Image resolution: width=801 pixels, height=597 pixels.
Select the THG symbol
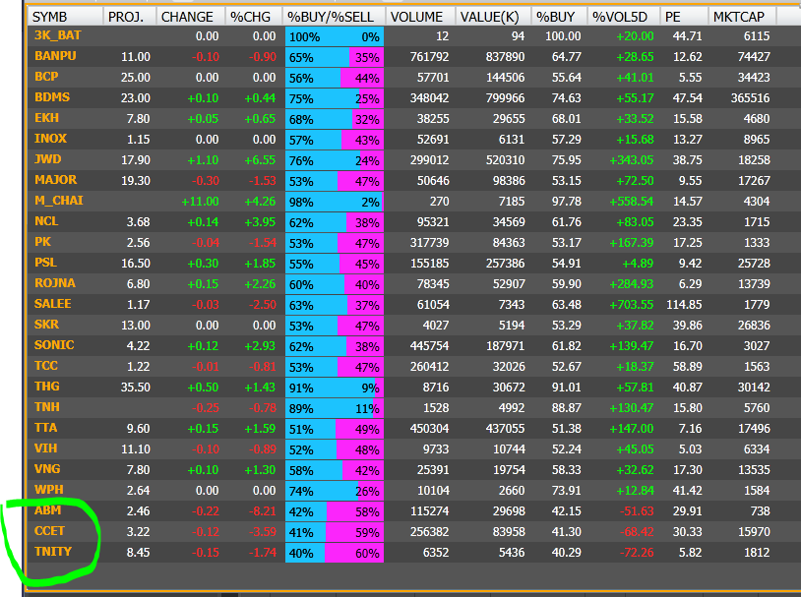coord(47,387)
